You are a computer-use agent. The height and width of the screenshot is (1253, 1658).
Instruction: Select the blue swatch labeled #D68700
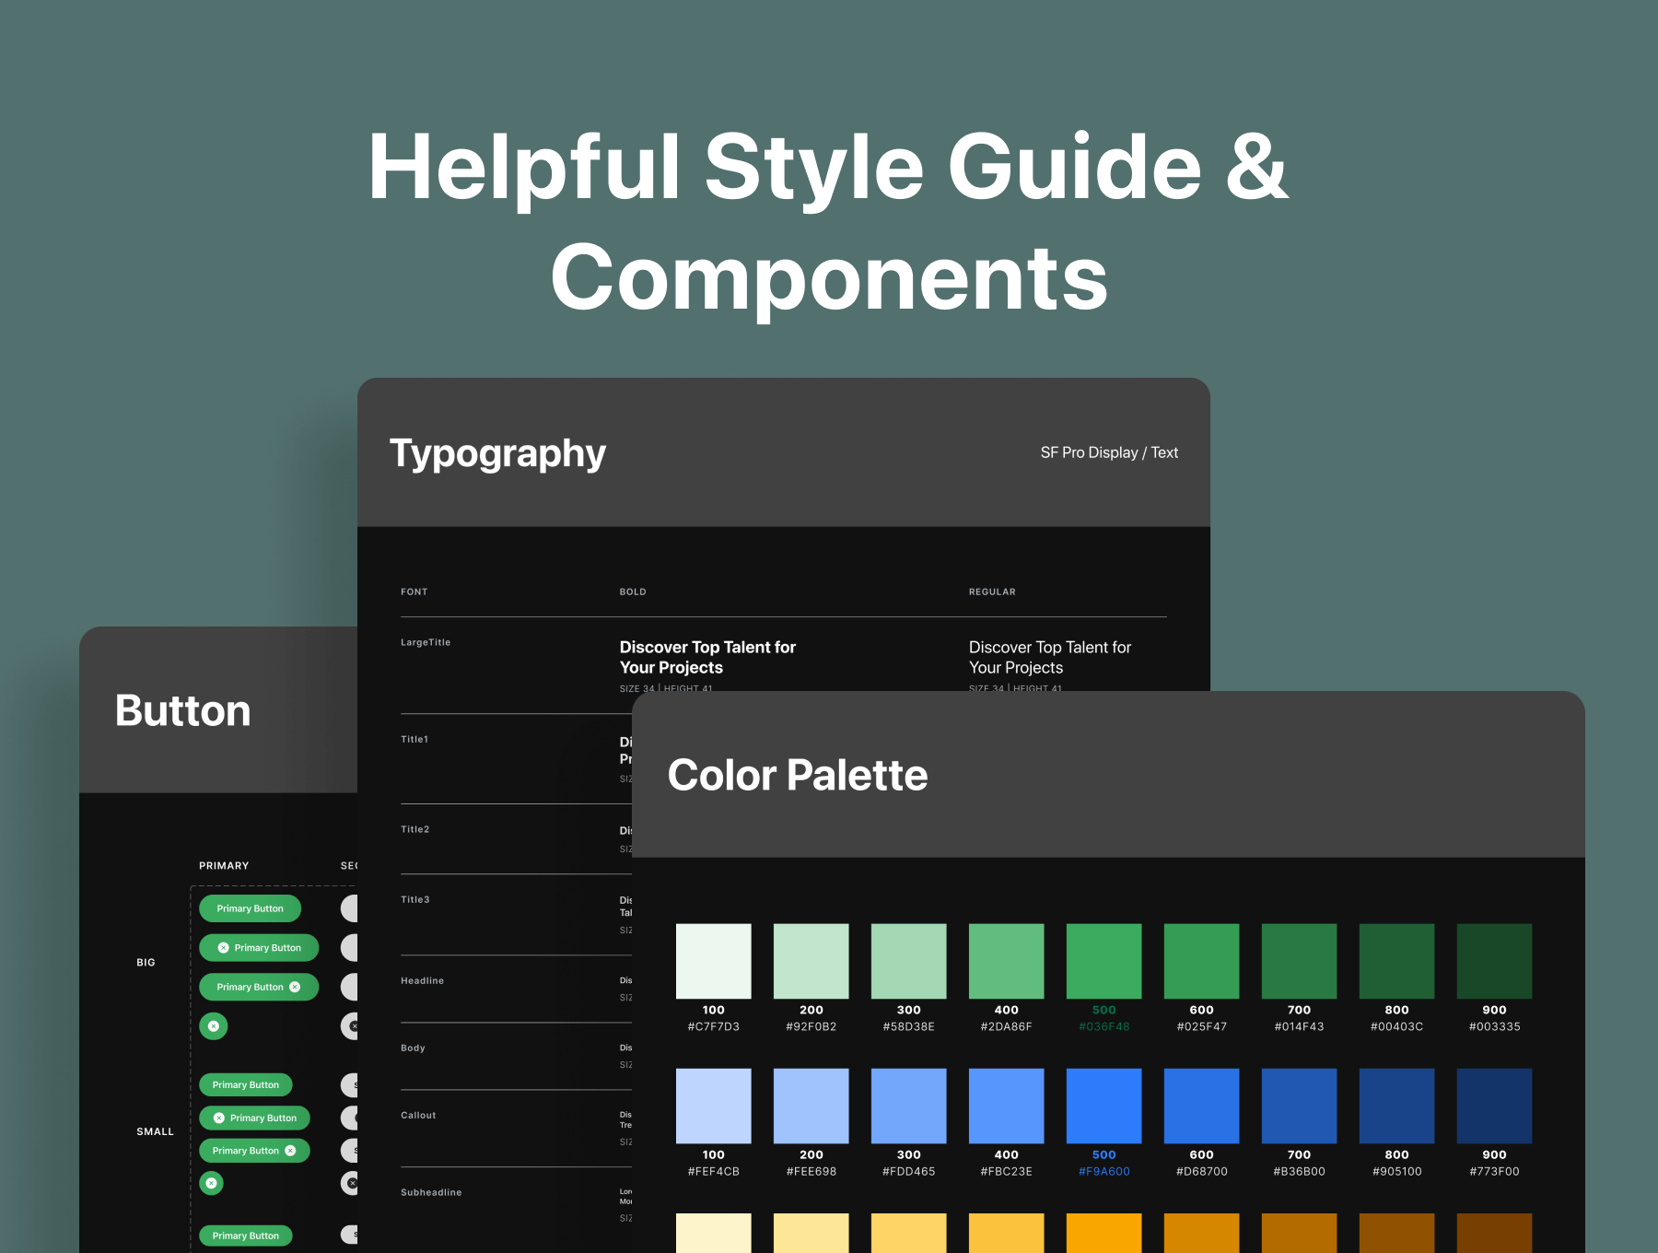point(1202,1106)
